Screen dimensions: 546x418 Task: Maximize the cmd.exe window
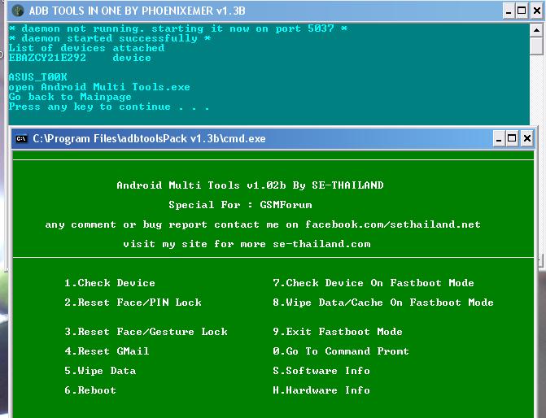512,139
